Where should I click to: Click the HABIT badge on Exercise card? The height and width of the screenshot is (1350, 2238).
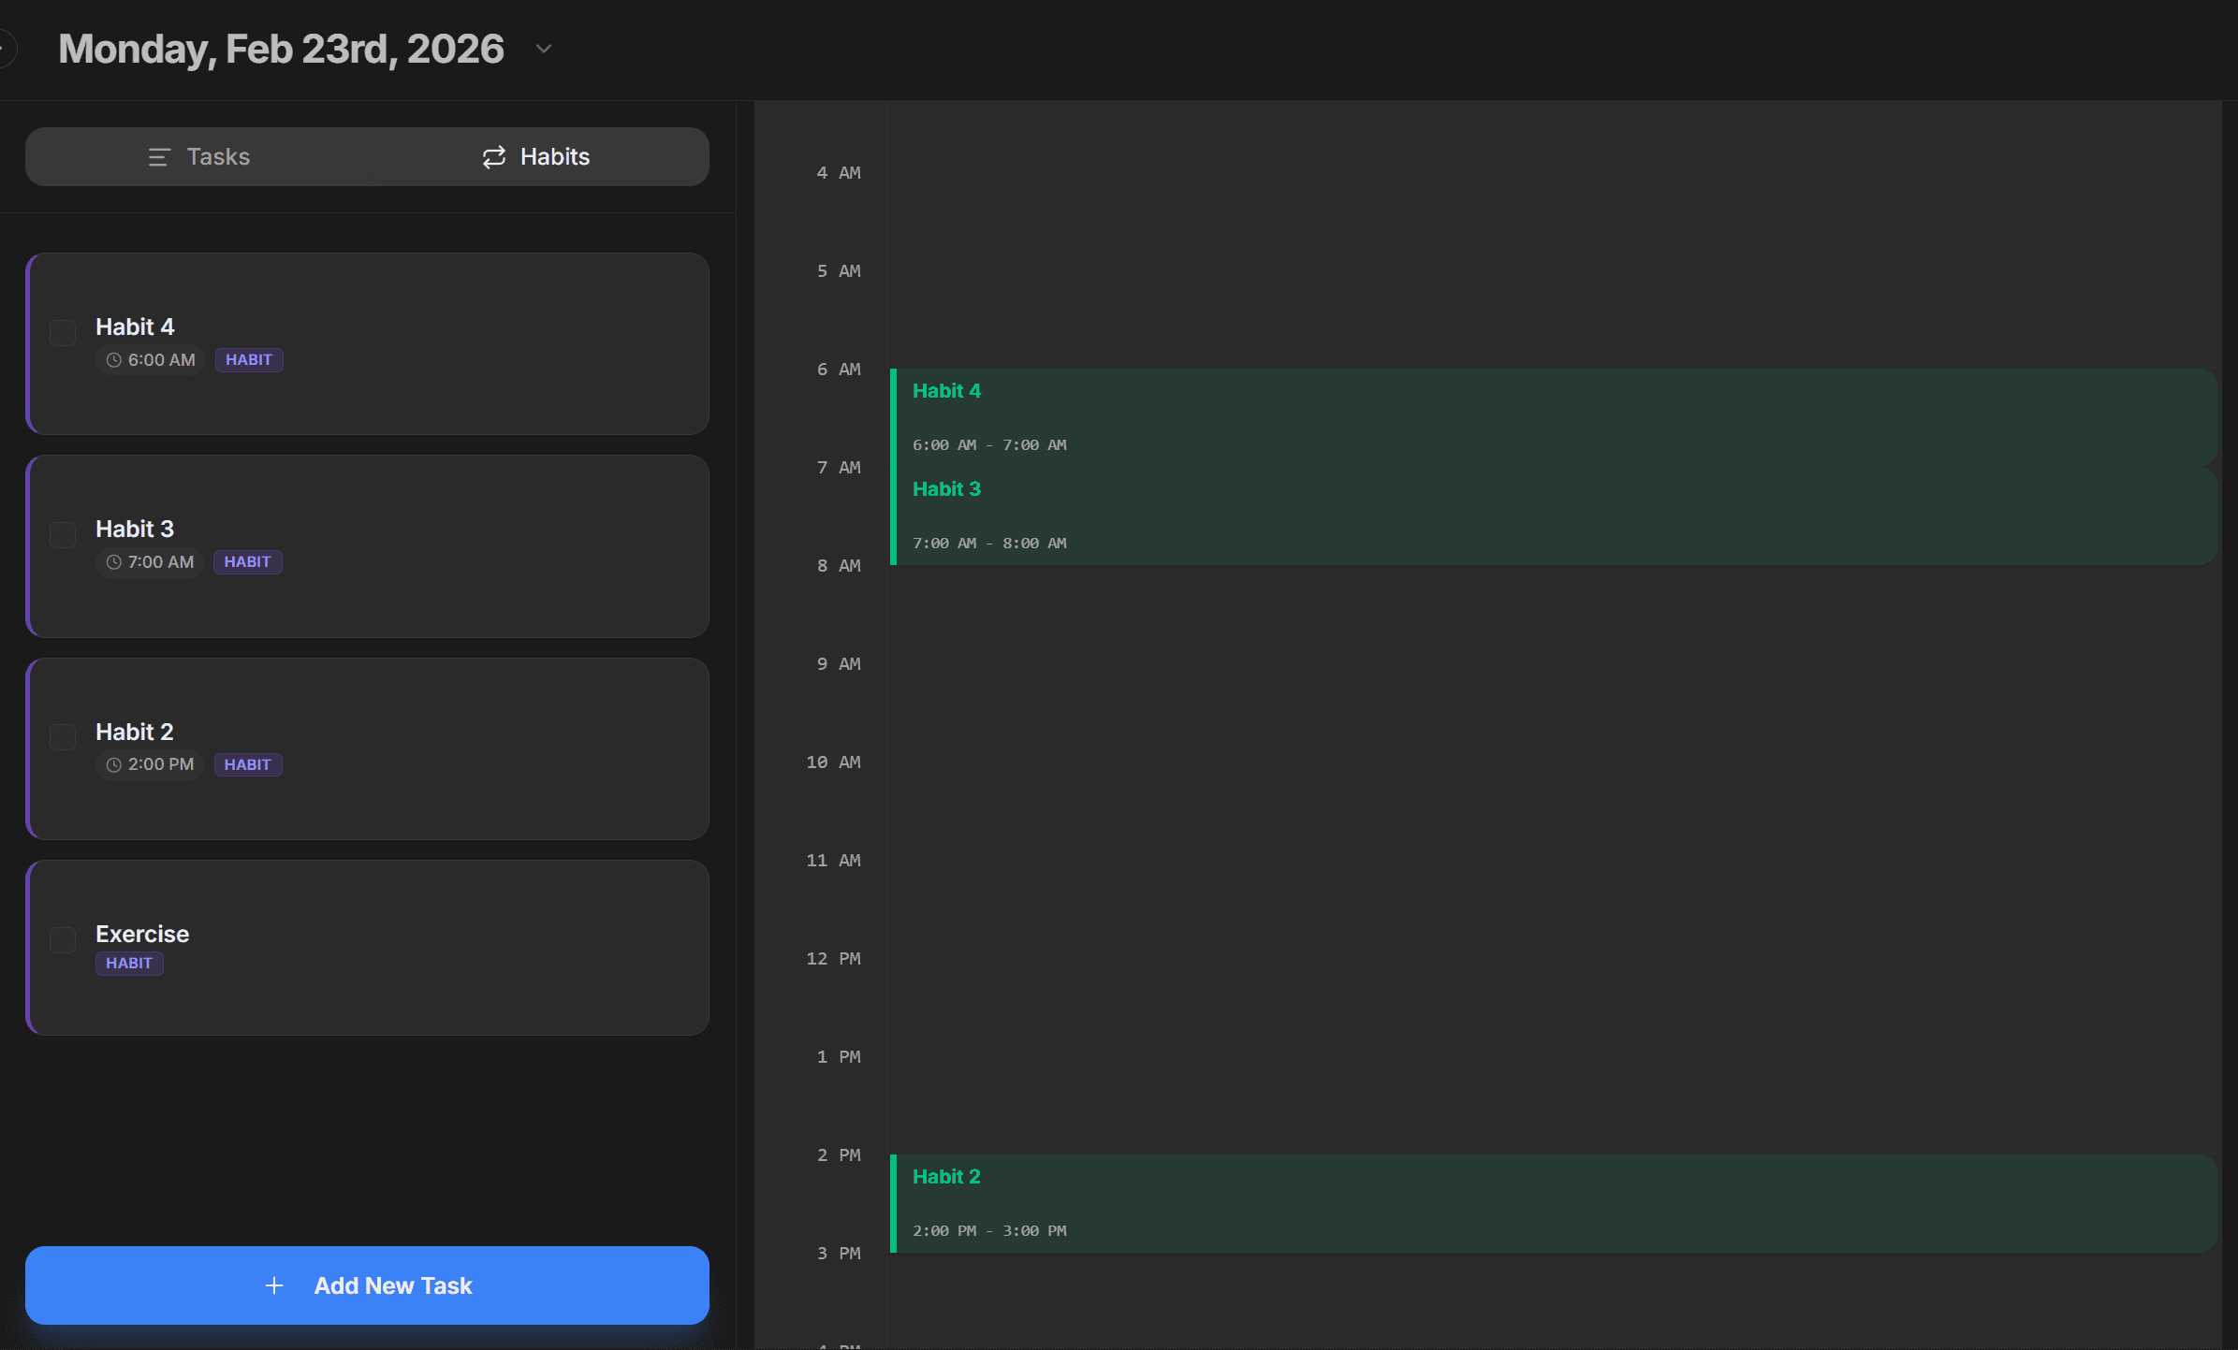pos(129,963)
